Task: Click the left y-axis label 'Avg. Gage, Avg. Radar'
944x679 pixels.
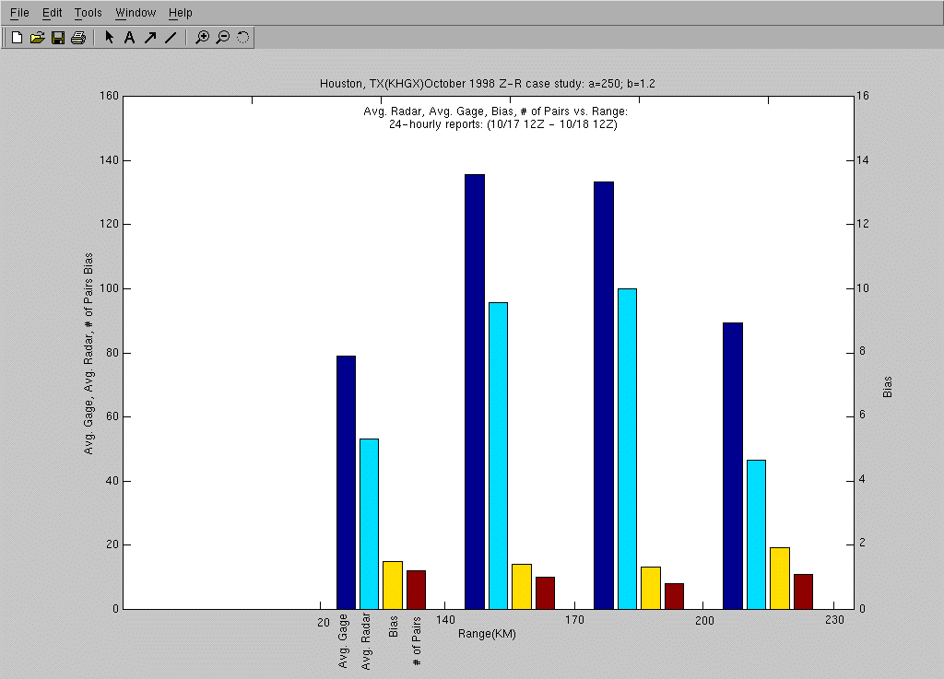Action: point(88,354)
